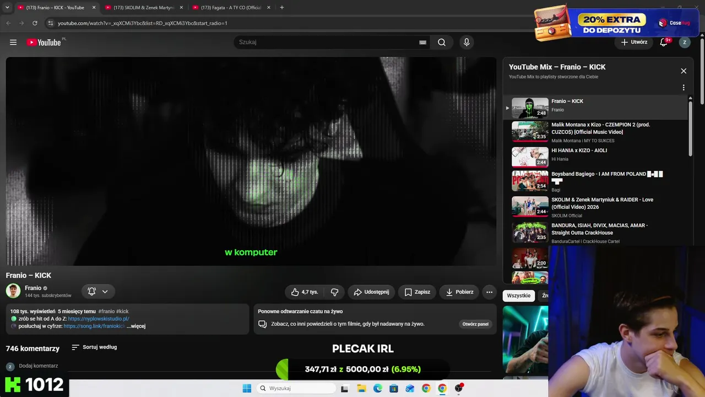Viewport: 705px width, 397px height.
Task: Close the YouTube Mix playlist panel
Action: [684, 71]
